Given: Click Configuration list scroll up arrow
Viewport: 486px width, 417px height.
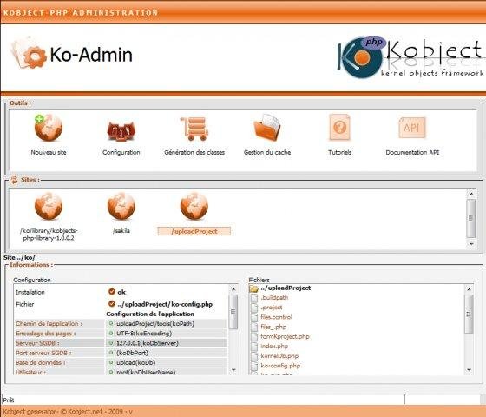Looking at the screenshot, I should 233,289.
